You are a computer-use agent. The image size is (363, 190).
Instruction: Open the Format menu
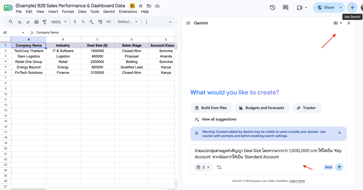[68, 12]
